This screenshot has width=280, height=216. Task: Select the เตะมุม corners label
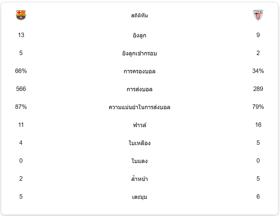click(140, 197)
